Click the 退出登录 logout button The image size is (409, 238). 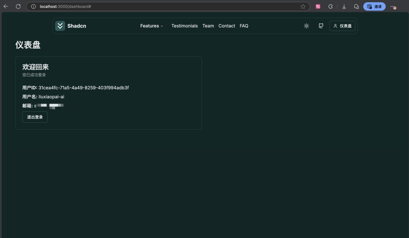(35, 117)
